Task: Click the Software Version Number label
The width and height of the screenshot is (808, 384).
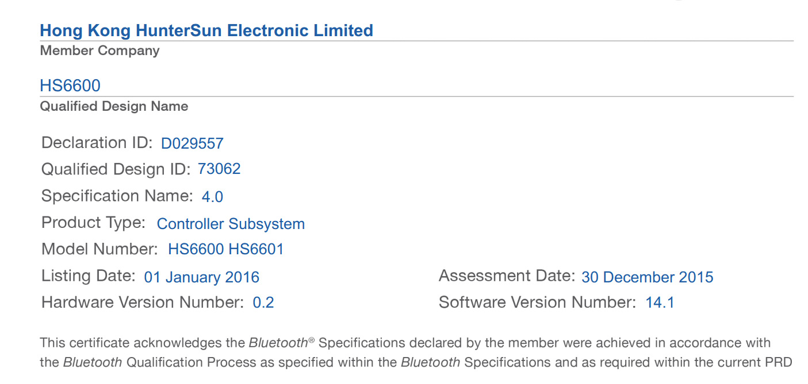Action: coord(537,302)
